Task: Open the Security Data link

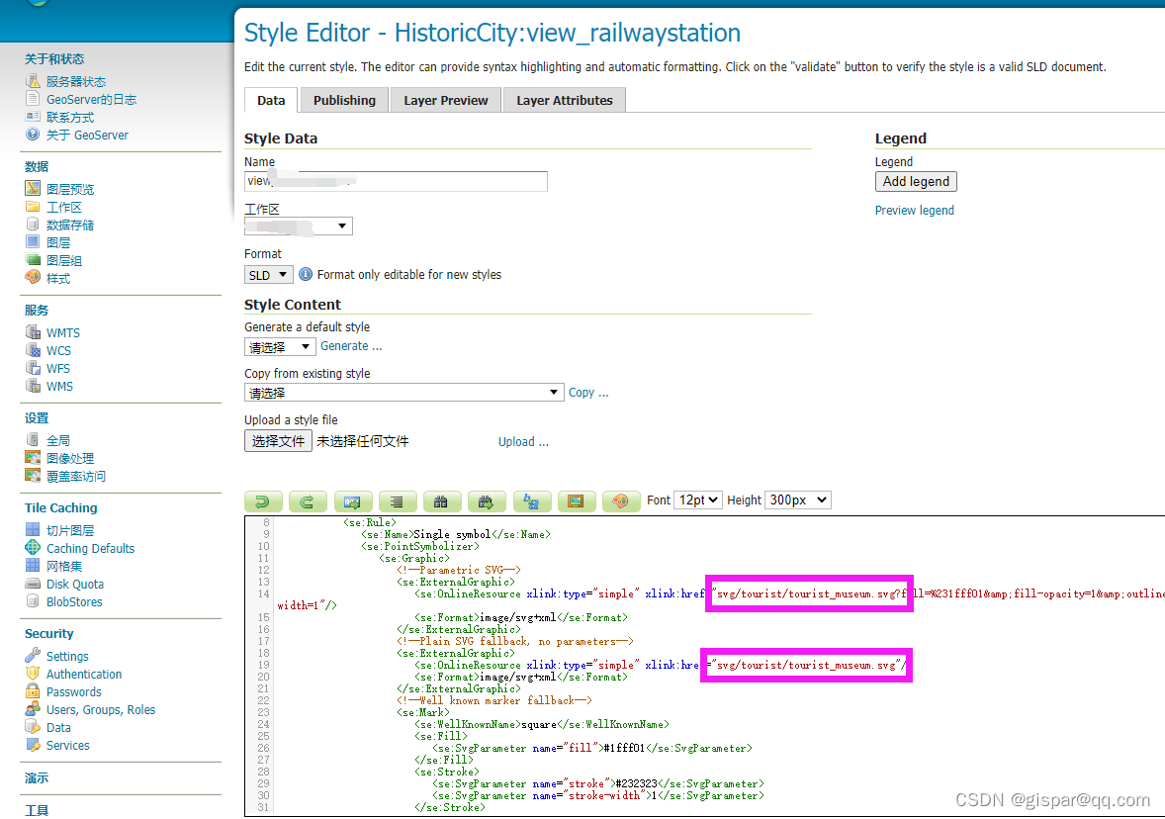Action: tap(58, 728)
